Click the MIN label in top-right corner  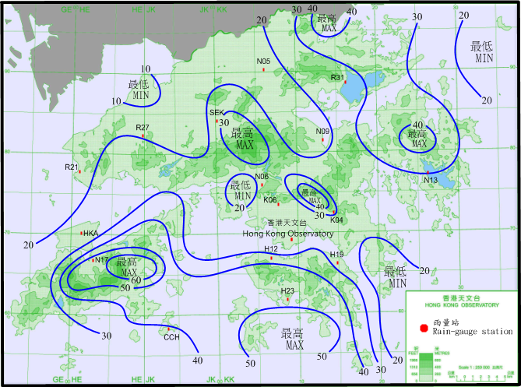coord(484,58)
